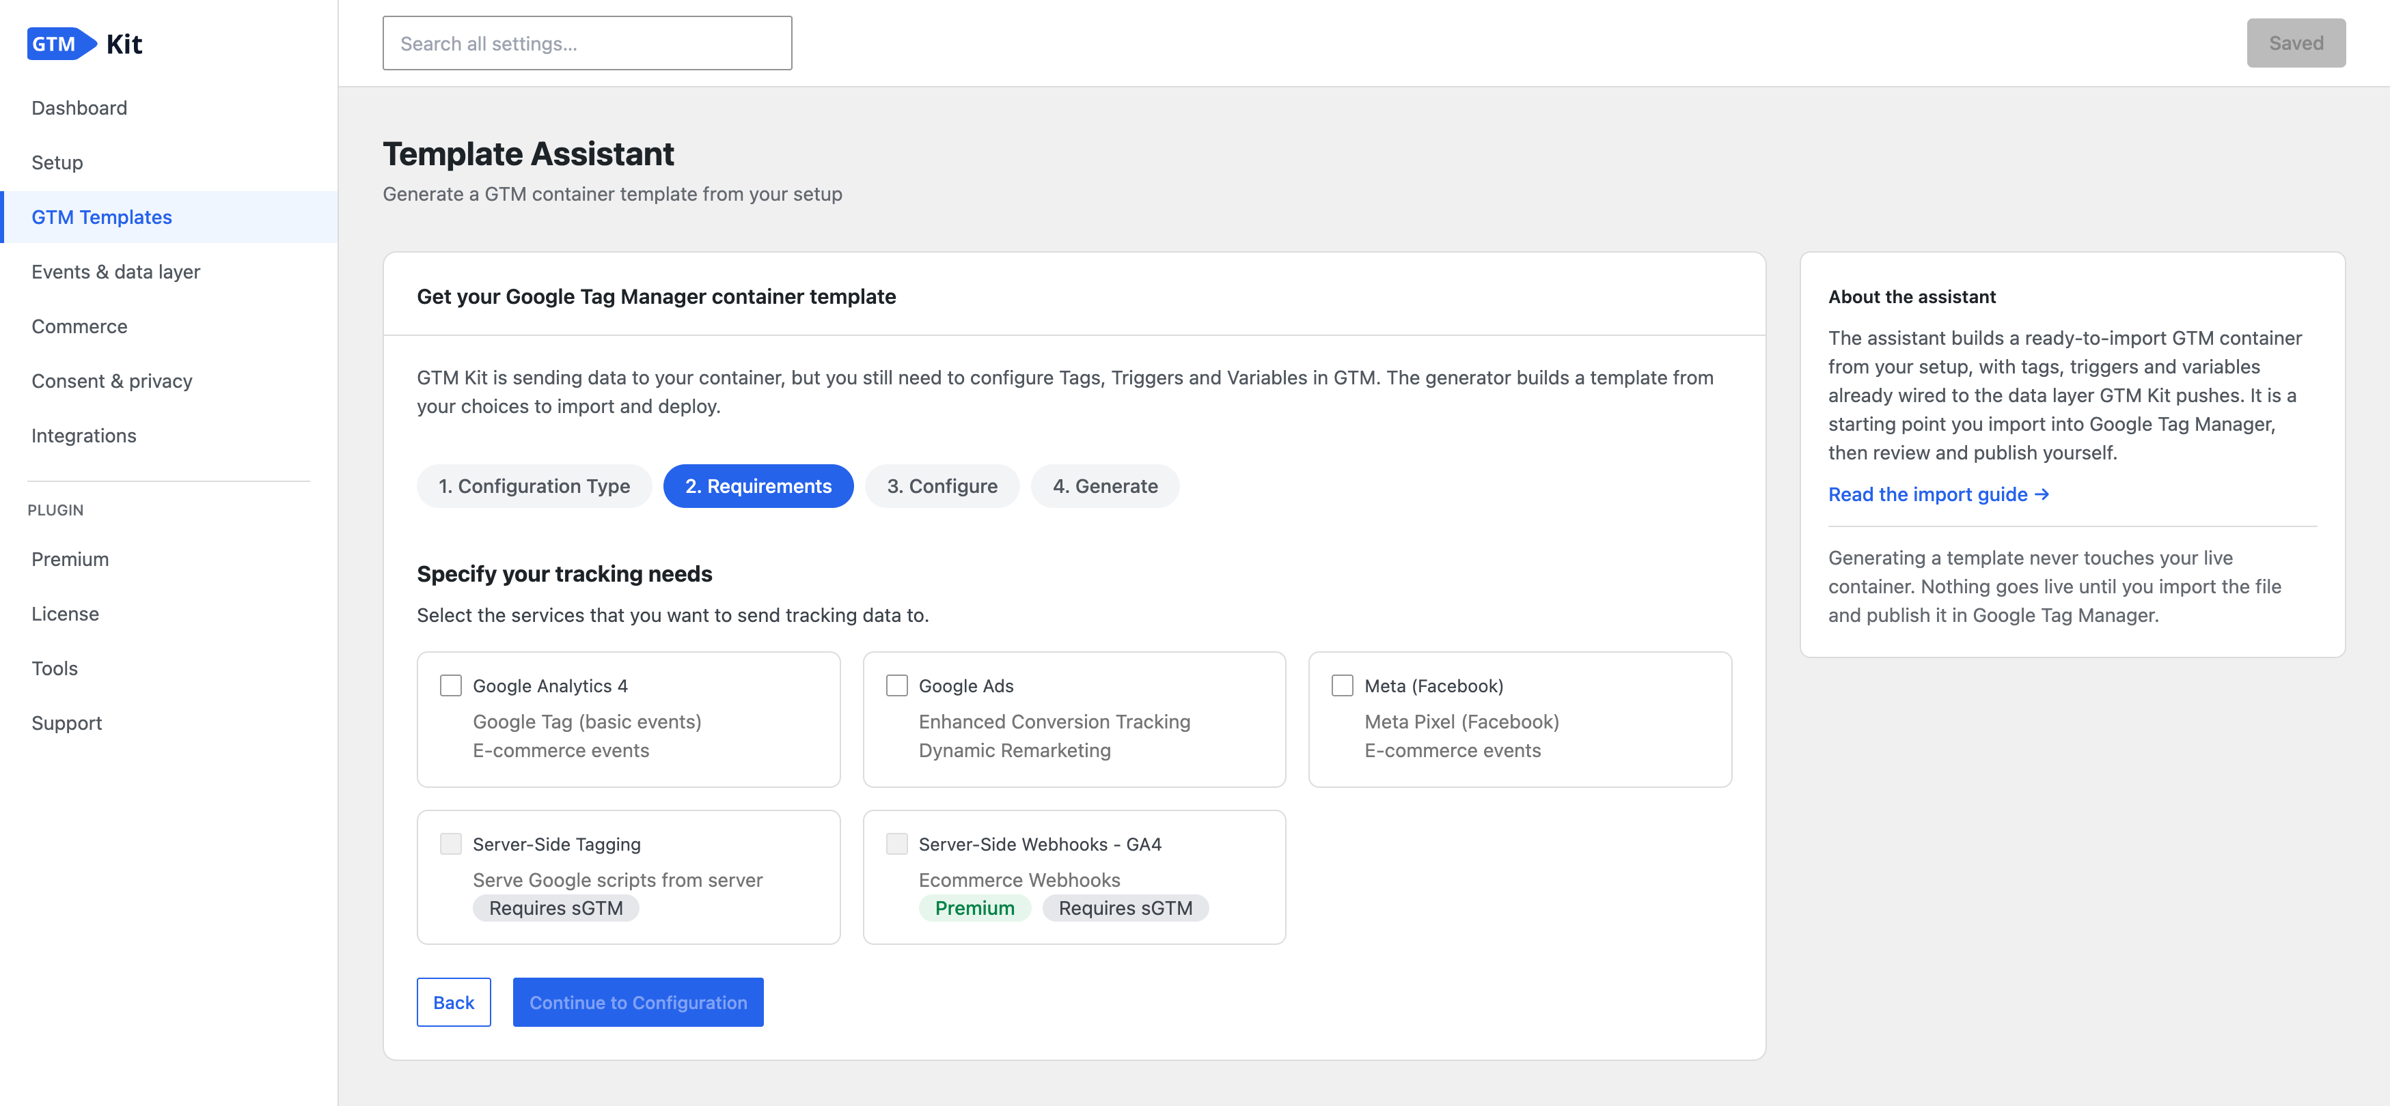Click the green Premium badge
This screenshot has width=2390, height=1106.
coord(974,907)
